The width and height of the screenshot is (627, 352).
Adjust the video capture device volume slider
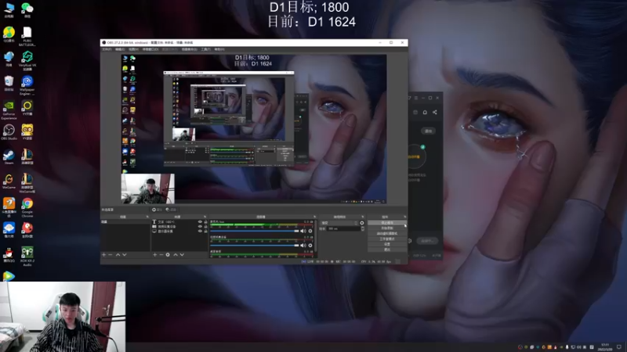click(x=255, y=246)
